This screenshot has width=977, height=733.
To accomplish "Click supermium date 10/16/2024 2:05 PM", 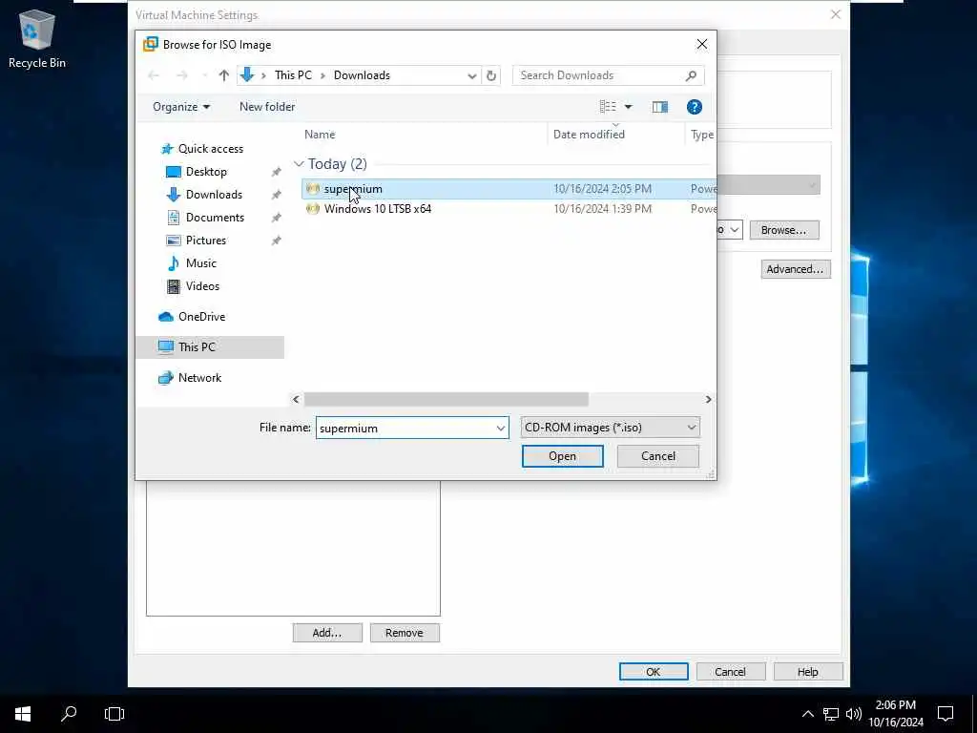I will (x=603, y=189).
